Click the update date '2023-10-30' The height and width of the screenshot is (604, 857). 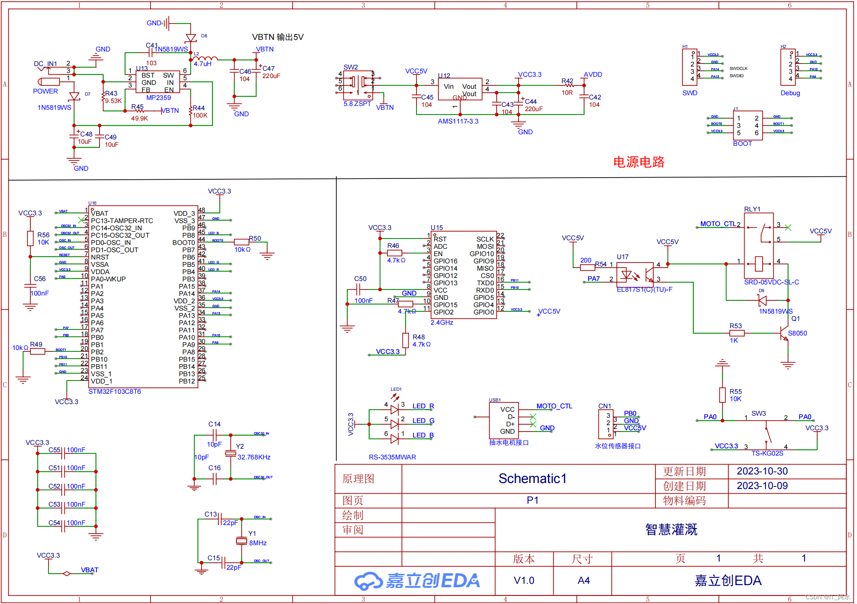click(762, 471)
